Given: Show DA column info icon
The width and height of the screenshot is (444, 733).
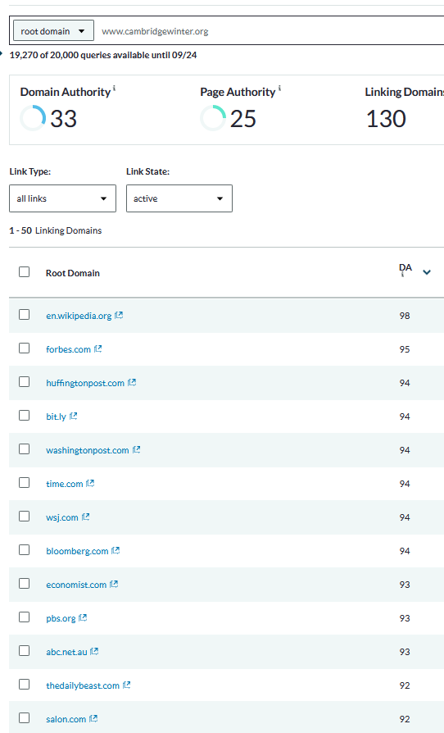Looking at the screenshot, I should 402,275.
